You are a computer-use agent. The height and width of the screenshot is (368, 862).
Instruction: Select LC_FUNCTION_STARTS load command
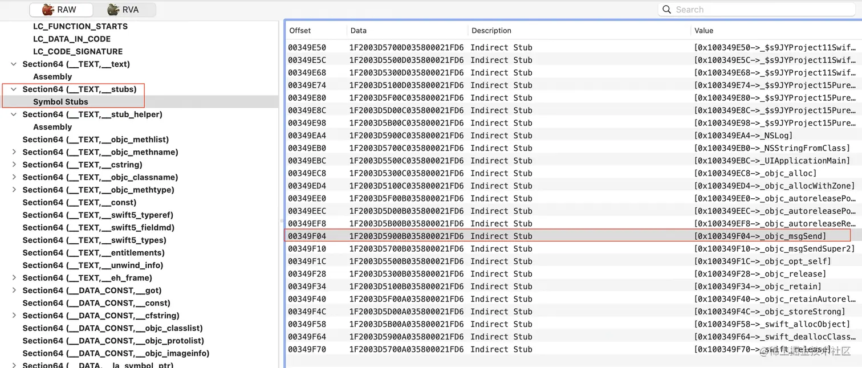click(80, 26)
